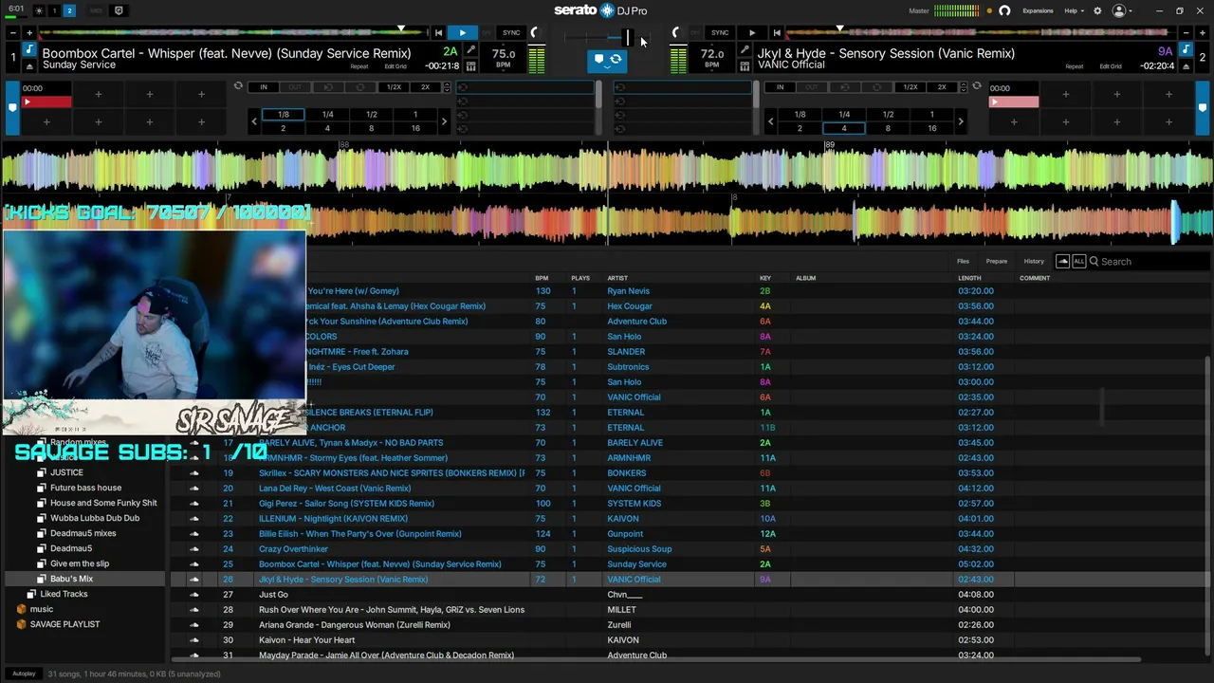The height and width of the screenshot is (683, 1214).
Task: Toggle SYNC on deck 2
Action: tap(720, 33)
